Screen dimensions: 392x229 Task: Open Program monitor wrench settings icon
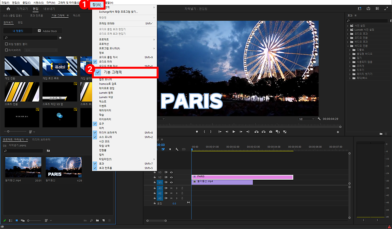(319, 119)
